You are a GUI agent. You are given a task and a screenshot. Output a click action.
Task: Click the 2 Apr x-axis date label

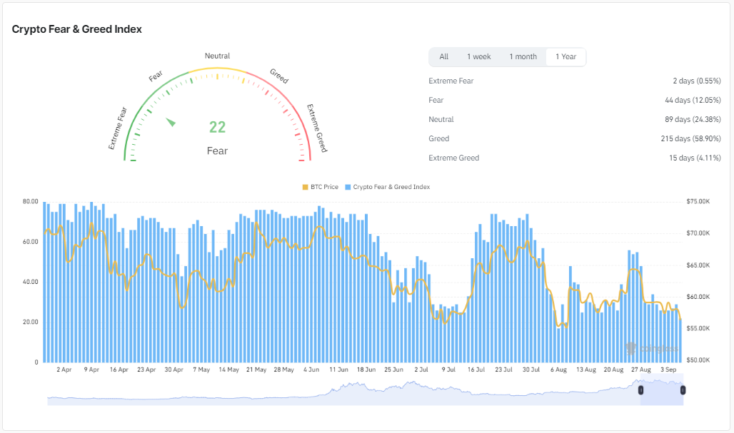tap(64, 370)
